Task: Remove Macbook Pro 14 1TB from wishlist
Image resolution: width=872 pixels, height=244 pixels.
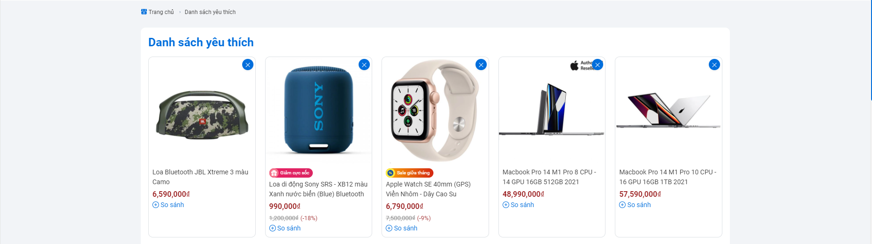Action: coord(714,65)
